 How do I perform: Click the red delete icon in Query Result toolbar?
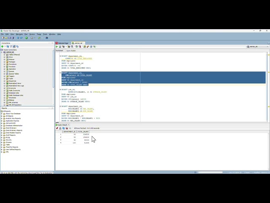tap(67, 128)
